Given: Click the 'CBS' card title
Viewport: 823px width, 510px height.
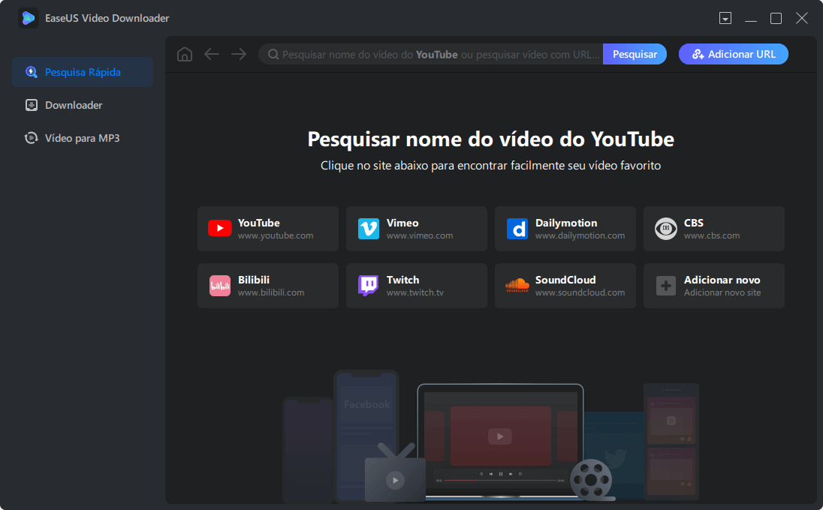Looking at the screenshot, I should (693, 223).
